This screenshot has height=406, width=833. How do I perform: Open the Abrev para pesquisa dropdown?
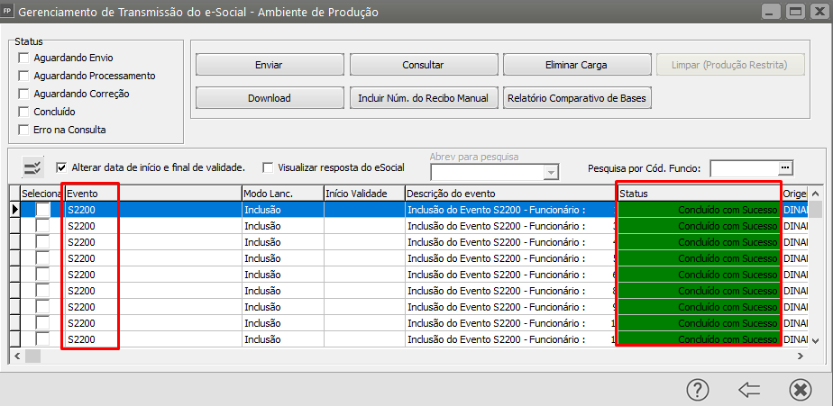[550, 172]
